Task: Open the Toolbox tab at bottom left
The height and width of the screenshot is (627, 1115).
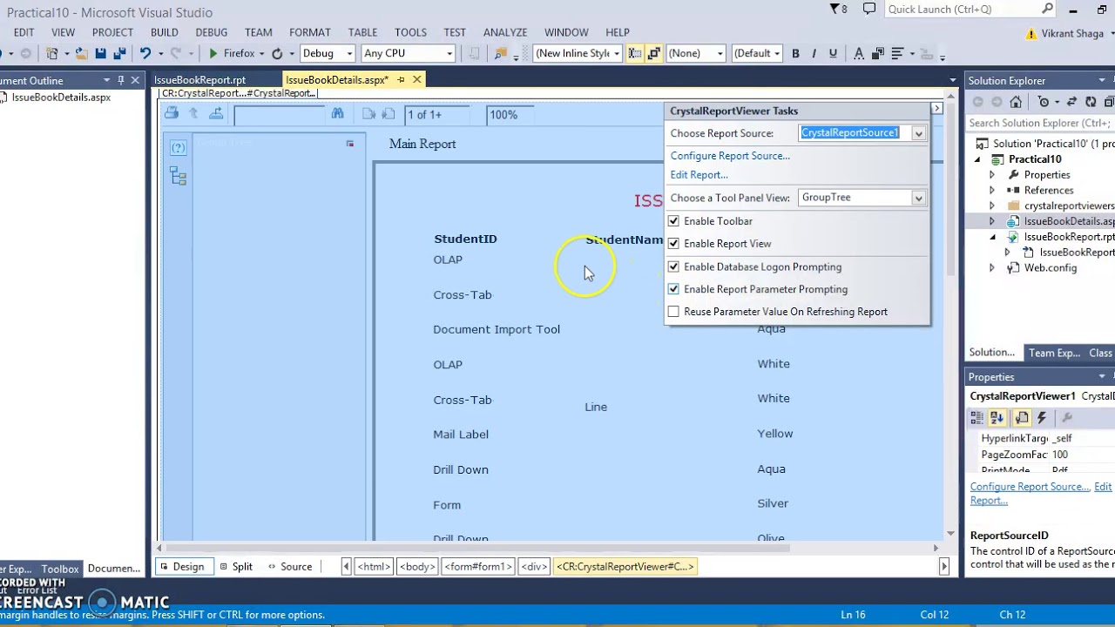Action: tap(60, 569)
